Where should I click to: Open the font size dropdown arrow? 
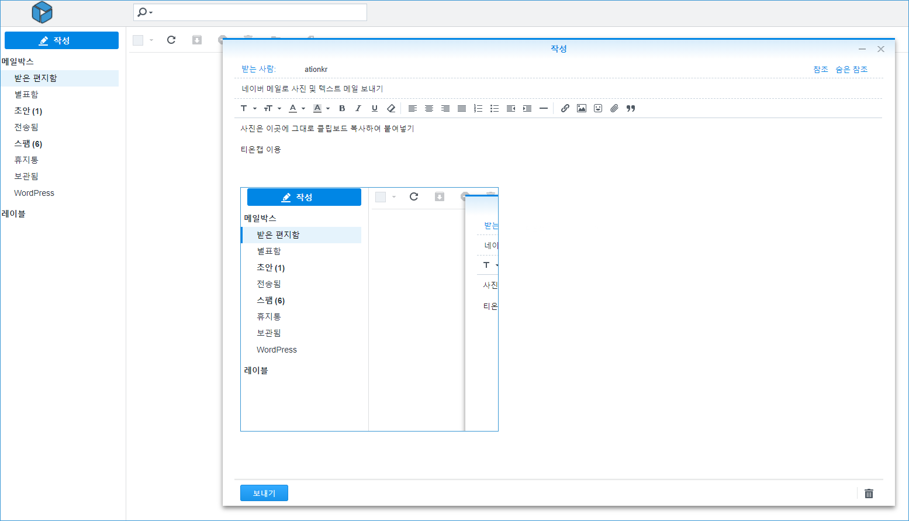pos(279,108)
